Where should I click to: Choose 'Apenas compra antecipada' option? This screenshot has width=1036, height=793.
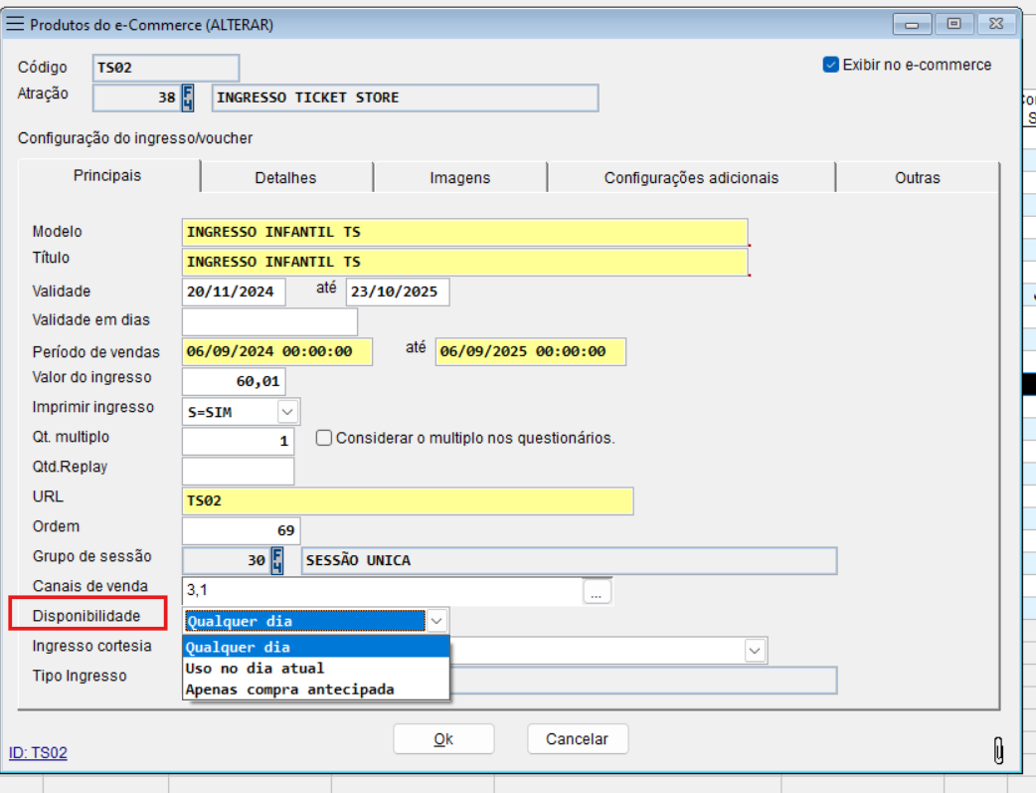pyautogui.click(x=289, y=689)
